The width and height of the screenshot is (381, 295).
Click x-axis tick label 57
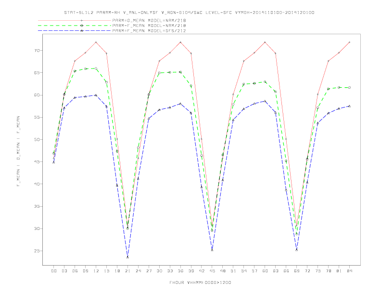click(x=254, y=271)
